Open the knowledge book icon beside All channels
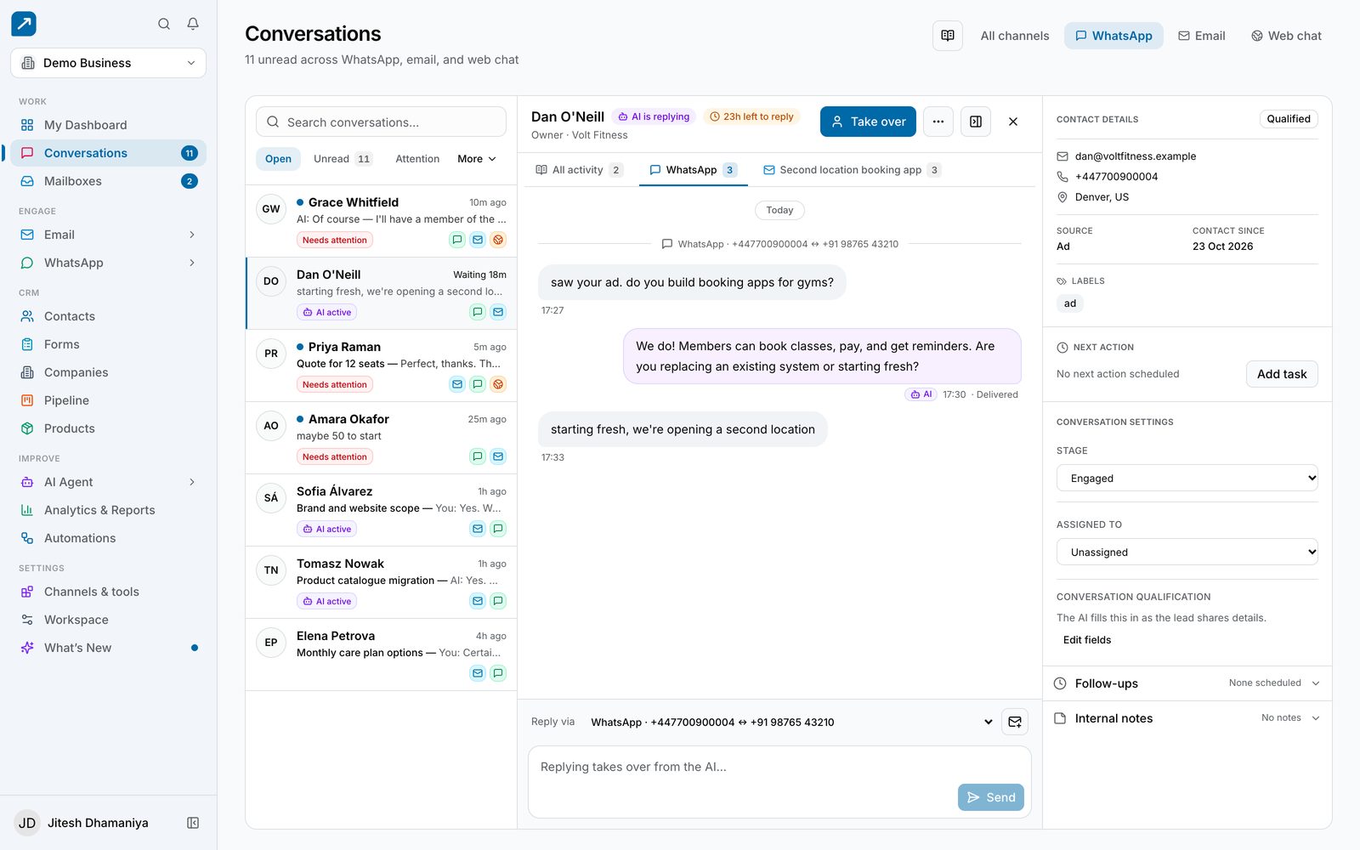 click(948, 36)
